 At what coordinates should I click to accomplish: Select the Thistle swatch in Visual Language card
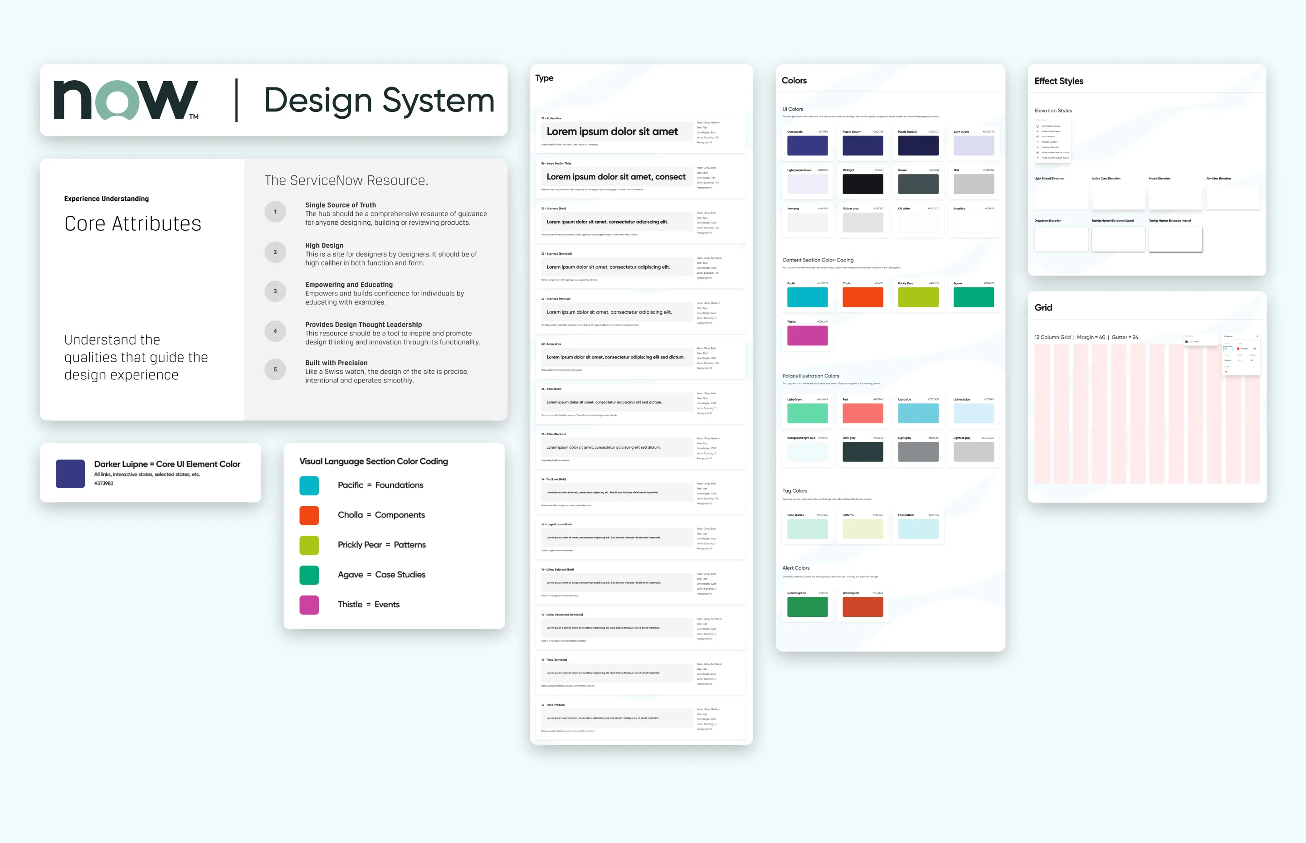[309, 605]
